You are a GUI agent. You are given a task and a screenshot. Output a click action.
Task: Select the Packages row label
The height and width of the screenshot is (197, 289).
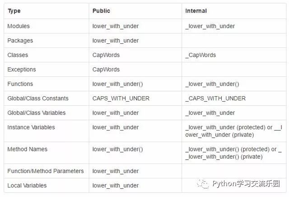pyautogui.click(x=20, y=41)
